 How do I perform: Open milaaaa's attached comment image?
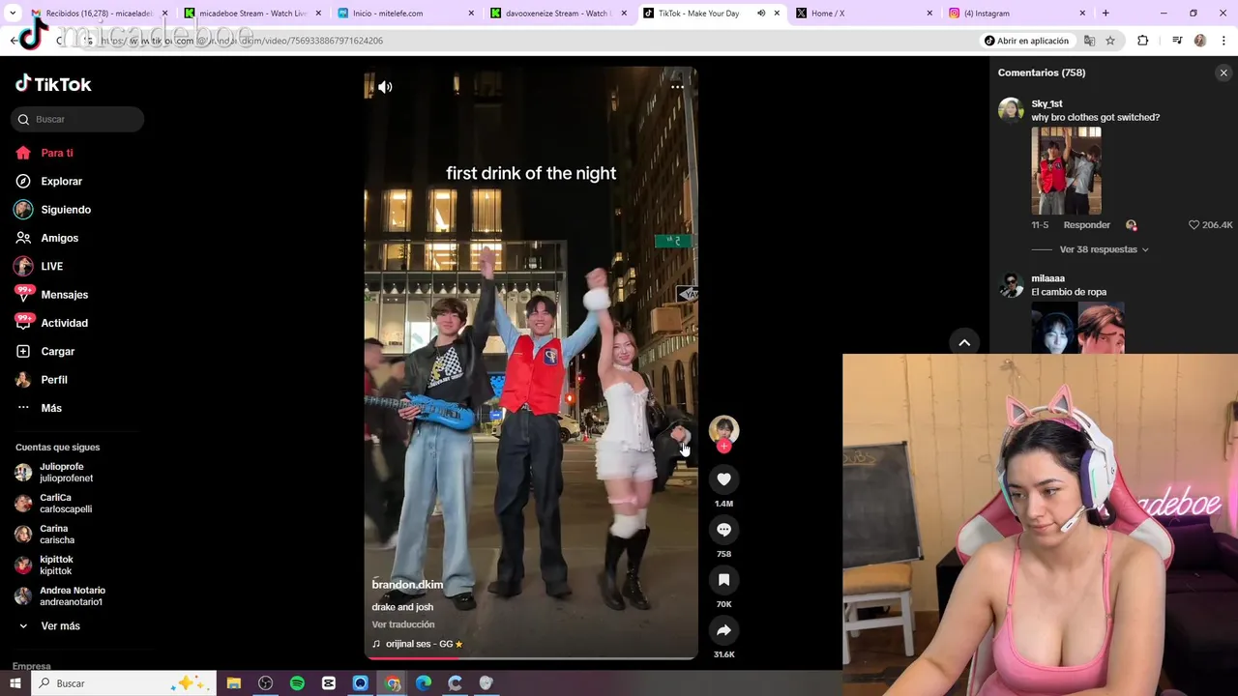(x=1077, y=328)
